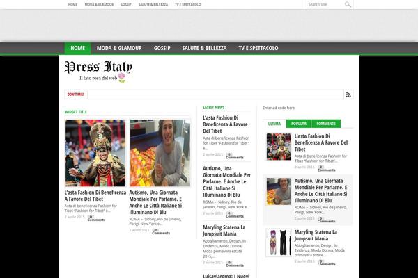Open large Tibet festival costume thumbnail

click(x=95, y=153)
